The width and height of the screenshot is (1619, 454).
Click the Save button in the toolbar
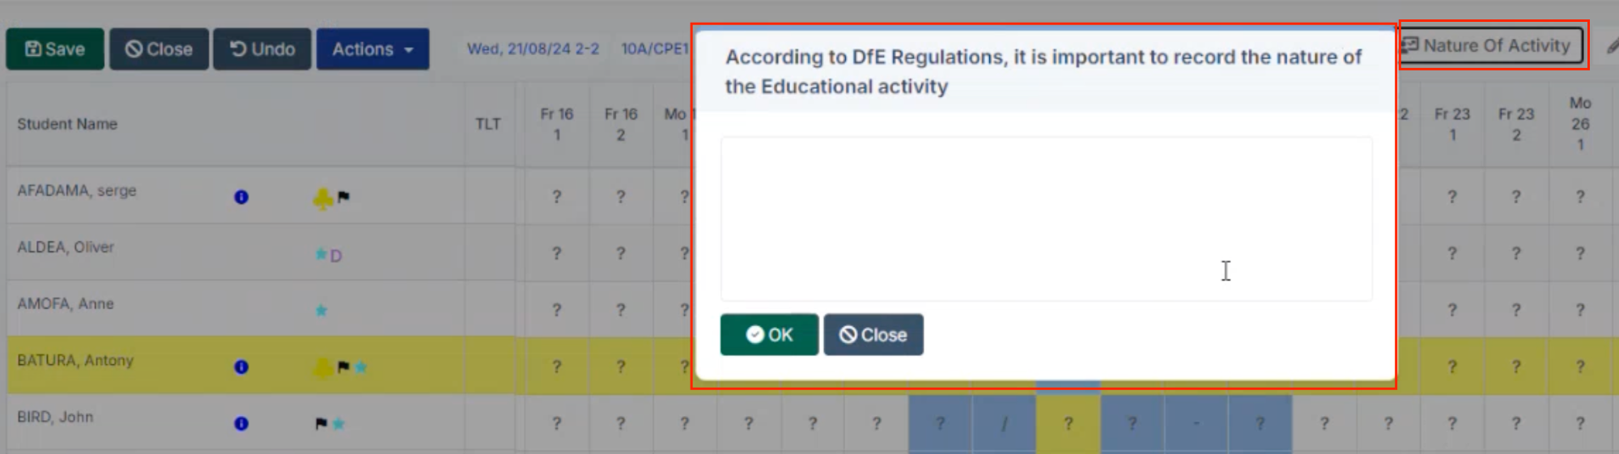[x=55, y=49]
